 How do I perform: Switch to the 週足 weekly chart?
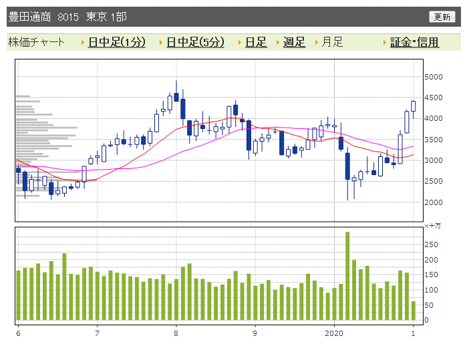click(x=294, y=42)
